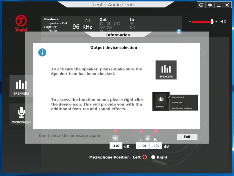
Task: Open settings gear in the title bar
Action: (210, 5)
